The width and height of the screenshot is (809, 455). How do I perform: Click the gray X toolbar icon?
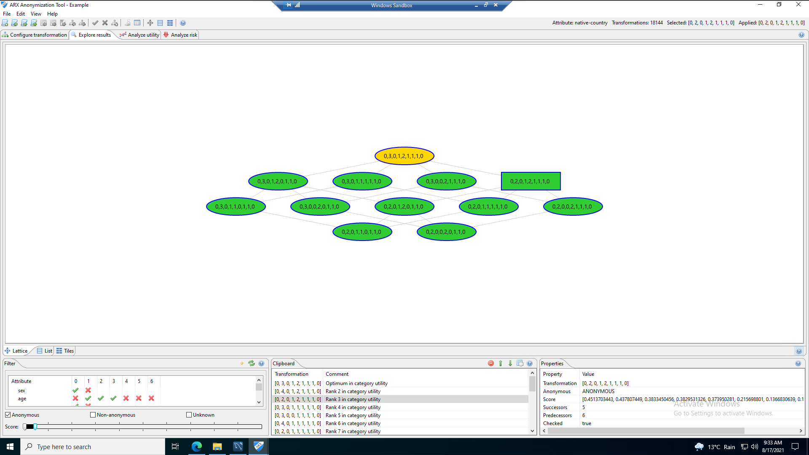click(x=105, y=23)
